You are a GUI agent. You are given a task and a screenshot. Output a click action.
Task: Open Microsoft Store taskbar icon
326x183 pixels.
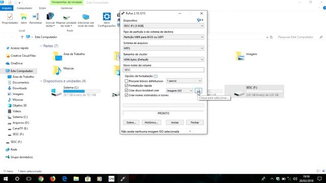point(88,178)
